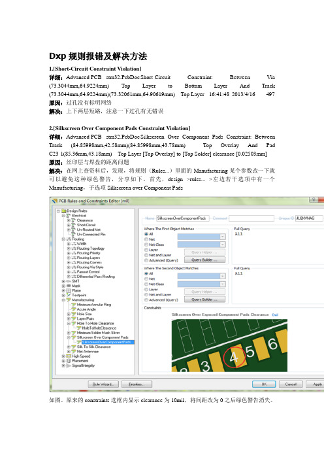Select Net radio for second object
Image resolution: width=324 pixels, height=459 pixels.
(146, 279)
